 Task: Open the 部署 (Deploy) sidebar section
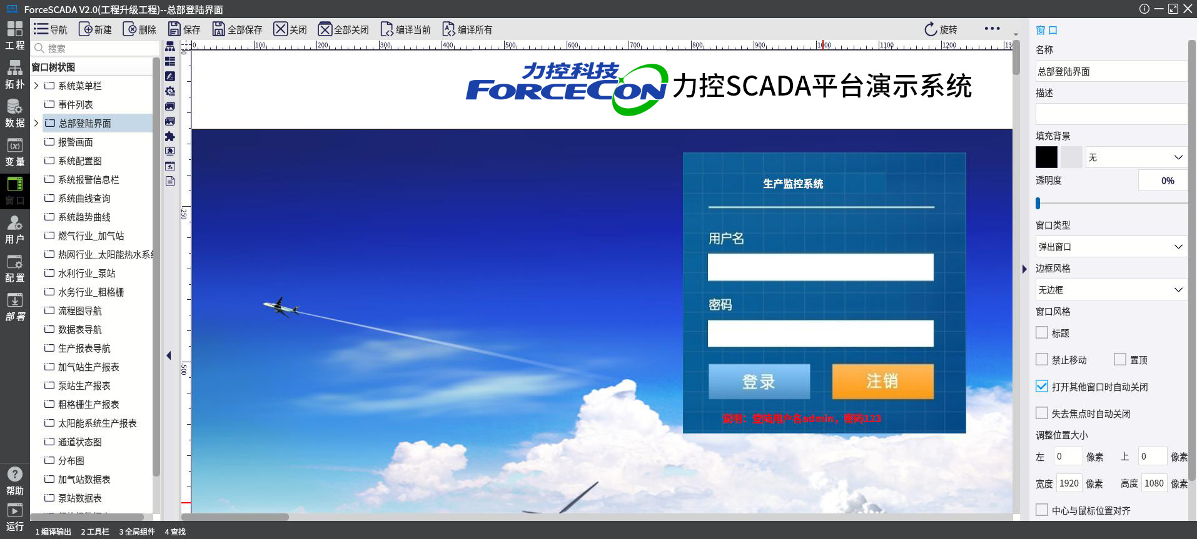tap(15, 307)
